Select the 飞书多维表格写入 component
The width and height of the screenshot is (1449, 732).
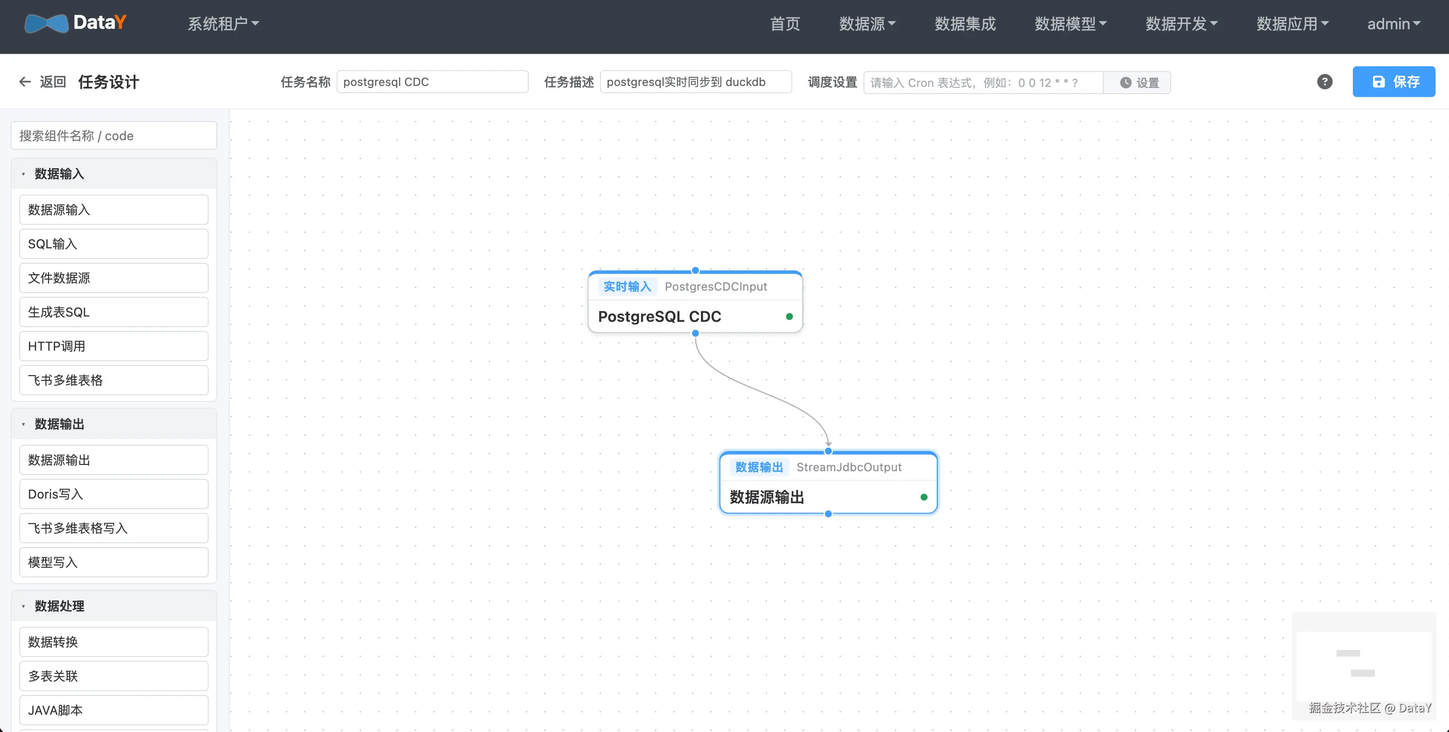coord(113,529)
